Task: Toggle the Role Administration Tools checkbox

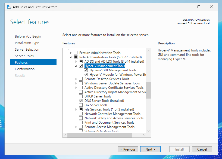Action: pyautogui.click(x=76, y=57)
